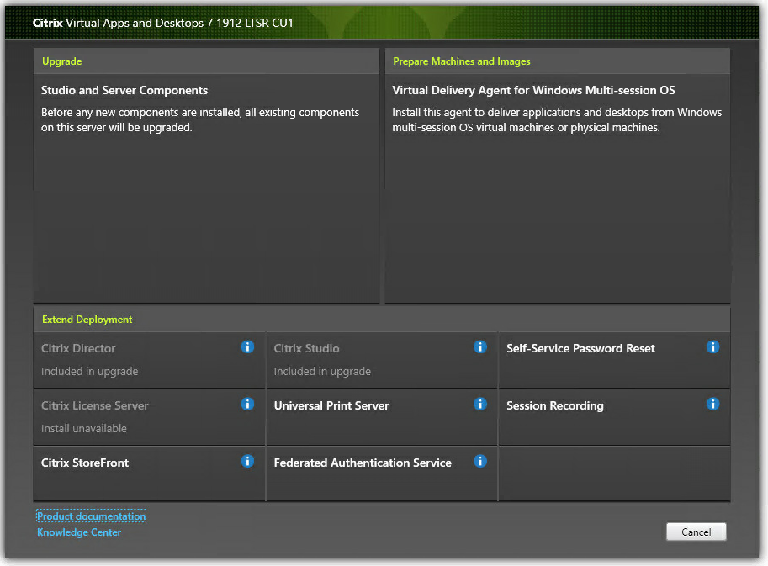Image resolution: width=768 pixels, height=566 pixels.
Task: Click the Citrix Virtual Apps and Desktops title
Action: click(x=162, y=23)
